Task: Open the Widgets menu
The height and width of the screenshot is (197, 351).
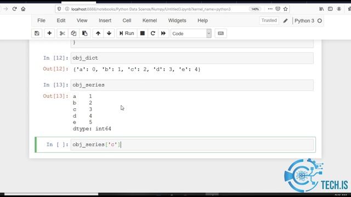Action: click(177, 21)
